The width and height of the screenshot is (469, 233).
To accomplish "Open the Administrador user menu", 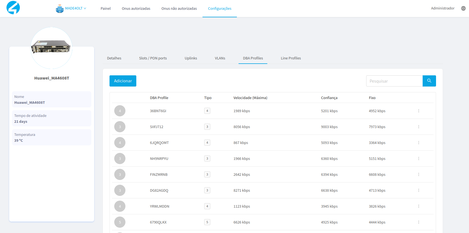I will click(x=442, y=8).
